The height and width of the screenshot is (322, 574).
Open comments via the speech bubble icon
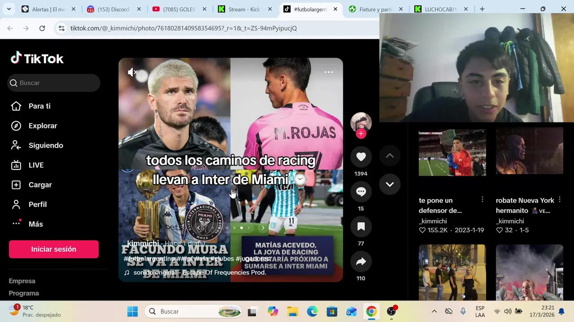[361, 192]
